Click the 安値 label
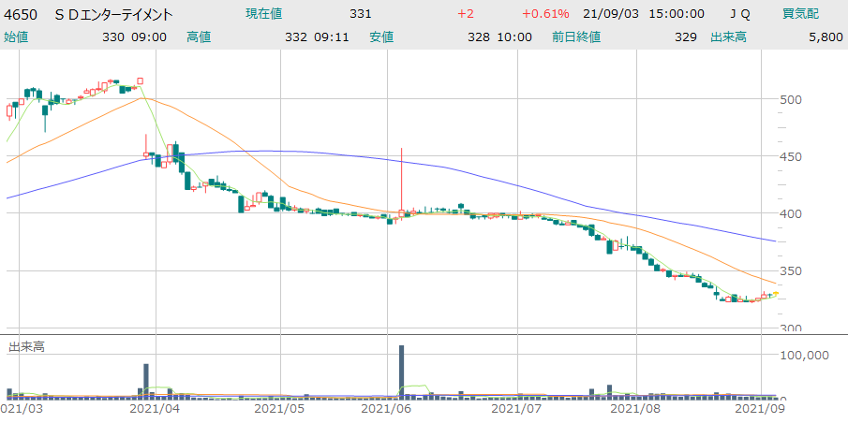 [381, 36]
